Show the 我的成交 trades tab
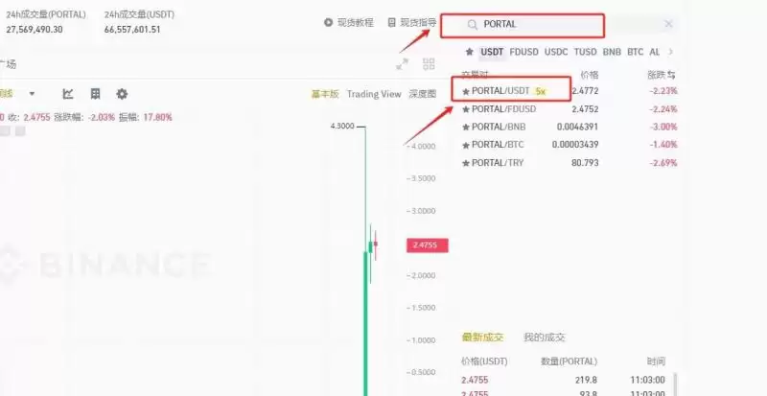 pyautogui.click(x=544, y=338)
